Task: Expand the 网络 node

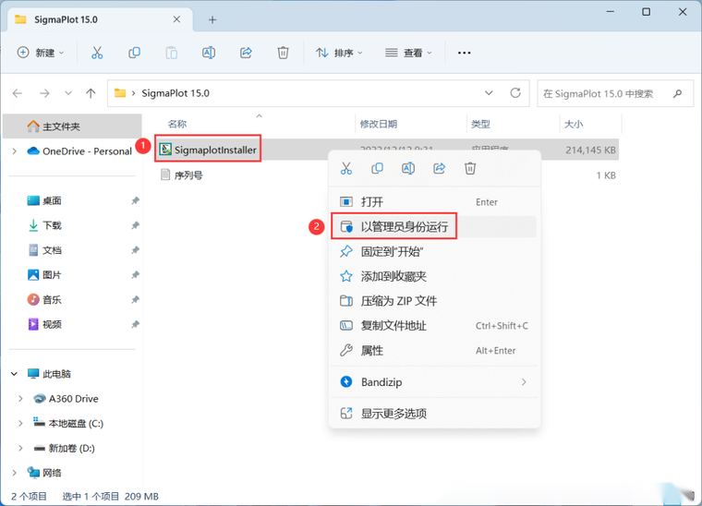Action: click(15, 473)
